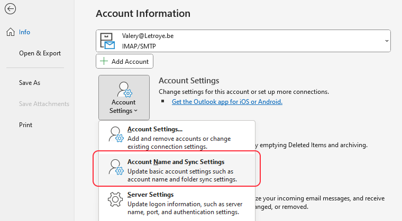Select Print in the sidebar

tap(25, 125)
